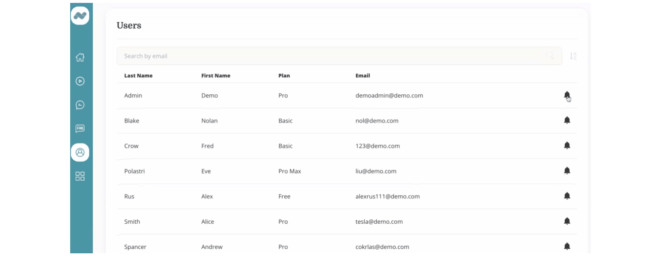662x258 pixels.
Task: Click the sort A-Z icon
Action: 573,56
